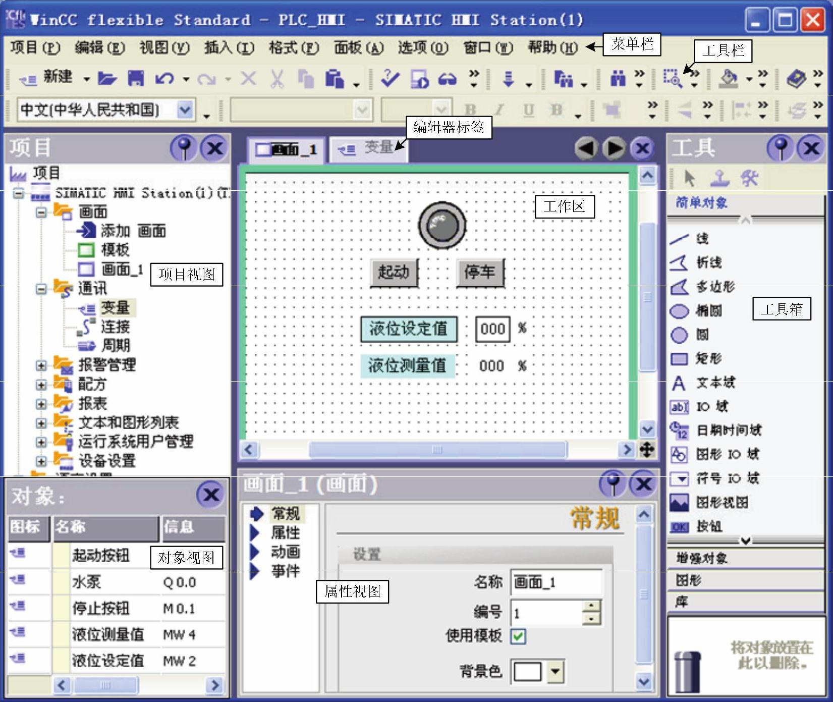Collapse the SIMATIC HMI Station(1) tree node

pyautogui.click(x=18, y=193)
